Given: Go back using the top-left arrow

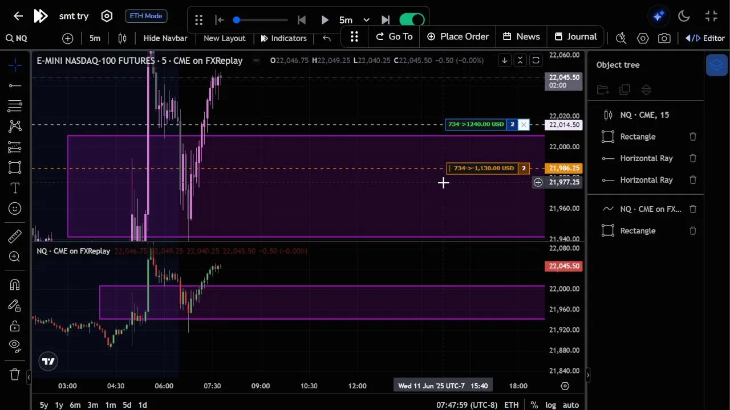Looking at the screenshot, I should (x=18, y=16).
